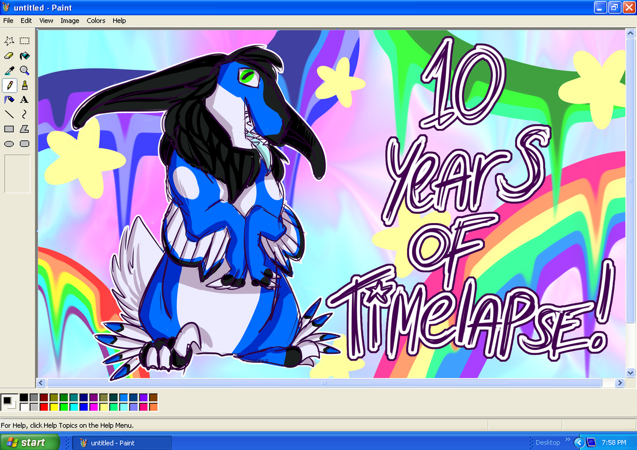Click the horizontal scrollbar left arrow

coord(42,383)
